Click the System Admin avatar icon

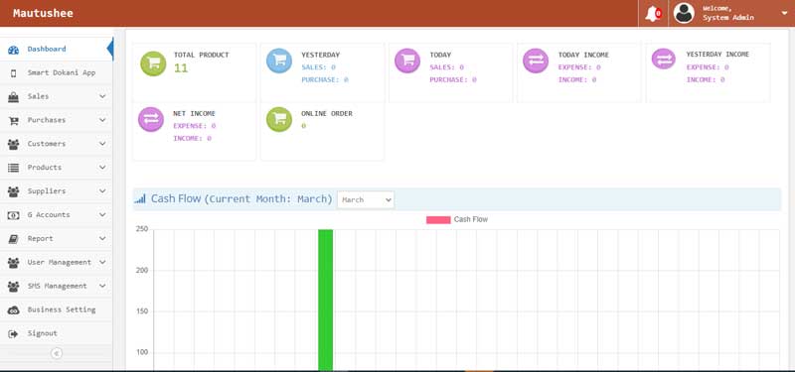(x=684, y=13)
